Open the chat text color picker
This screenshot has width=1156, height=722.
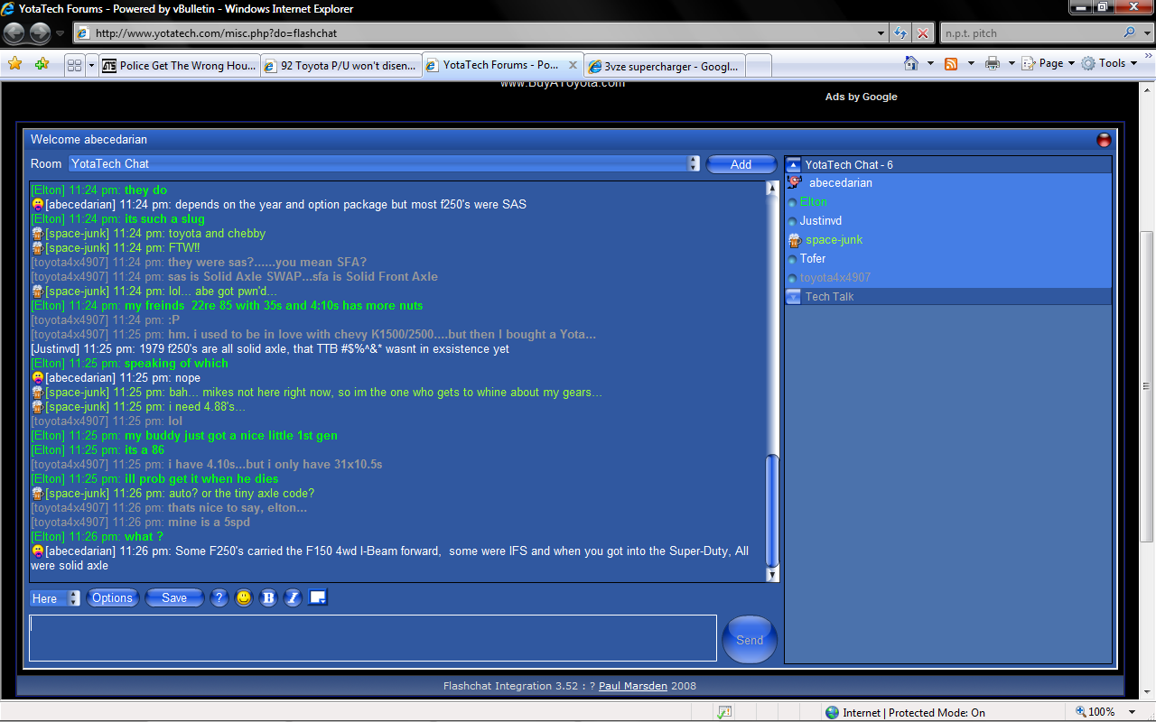(317, 597)
